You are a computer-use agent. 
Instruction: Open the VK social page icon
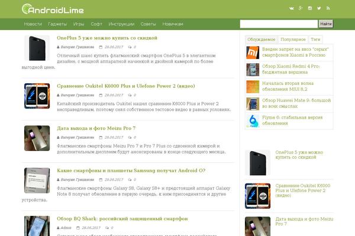click(291, 8)
